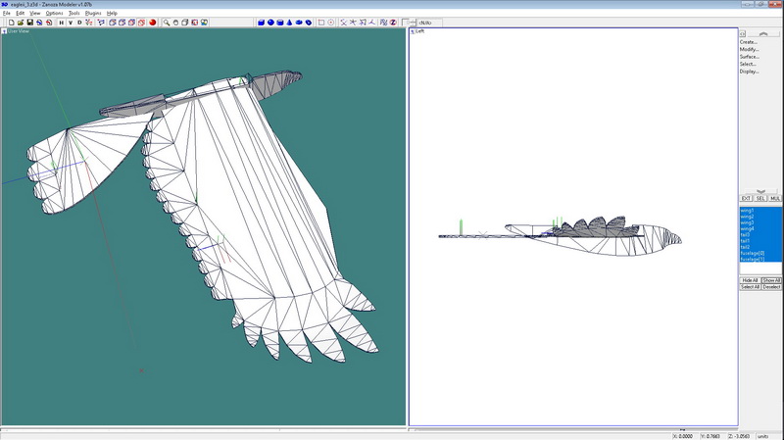Viewport: 784px width, 440px height.
Task: Open the Options menu
Action: [x=54, y=13]
